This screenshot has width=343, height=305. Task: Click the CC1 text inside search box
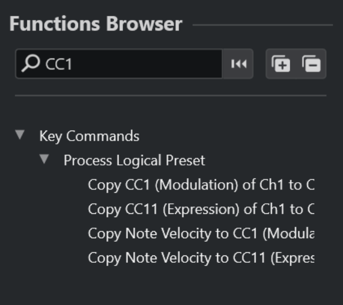click(x=58, y=64)
